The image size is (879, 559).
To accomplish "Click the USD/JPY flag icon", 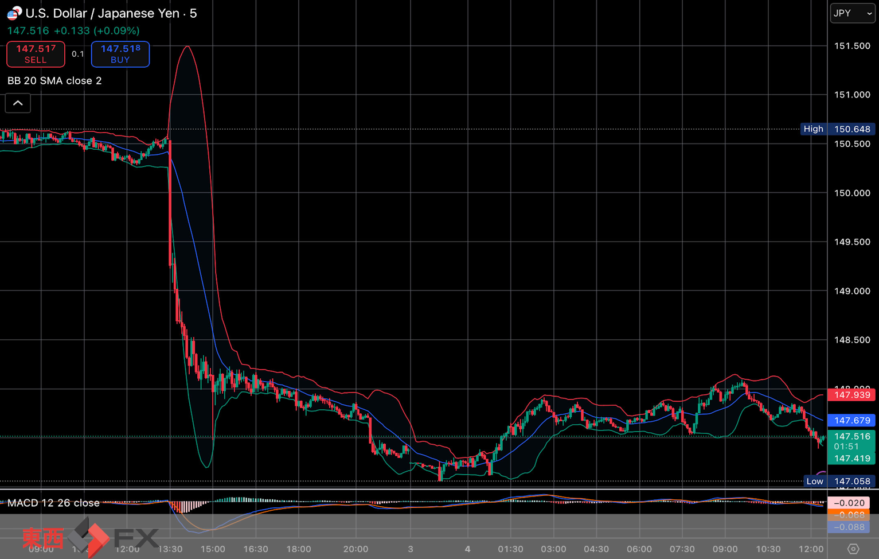I will tap(14, 13).
